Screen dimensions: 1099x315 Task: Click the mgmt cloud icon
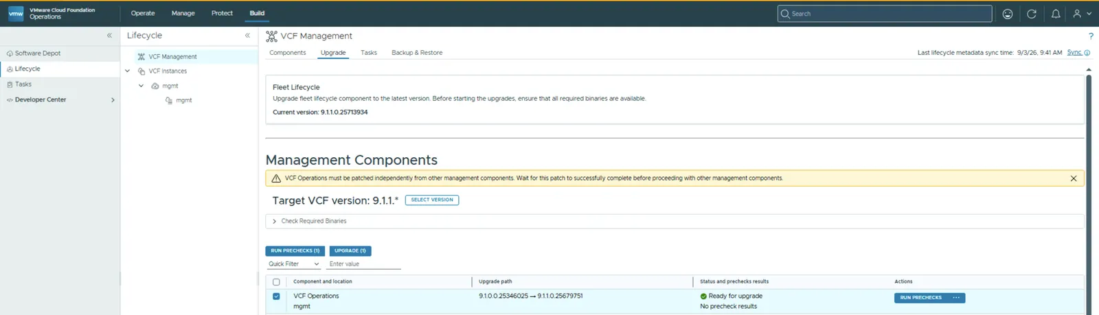coord(155,86)
